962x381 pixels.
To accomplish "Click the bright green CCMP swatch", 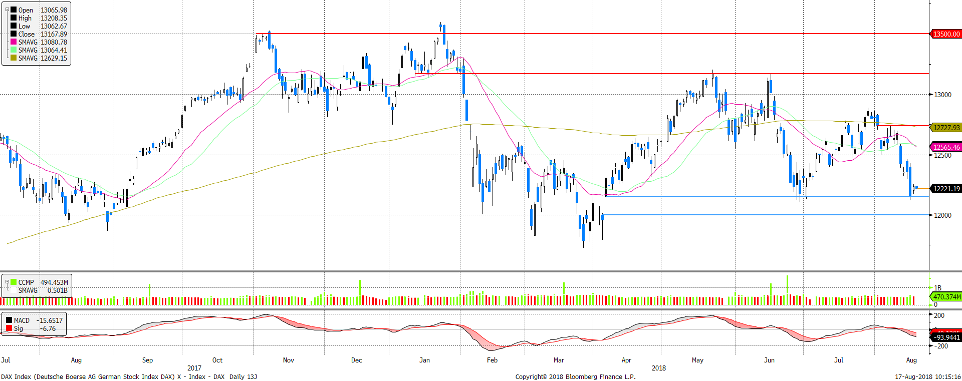I will [14, 282].
